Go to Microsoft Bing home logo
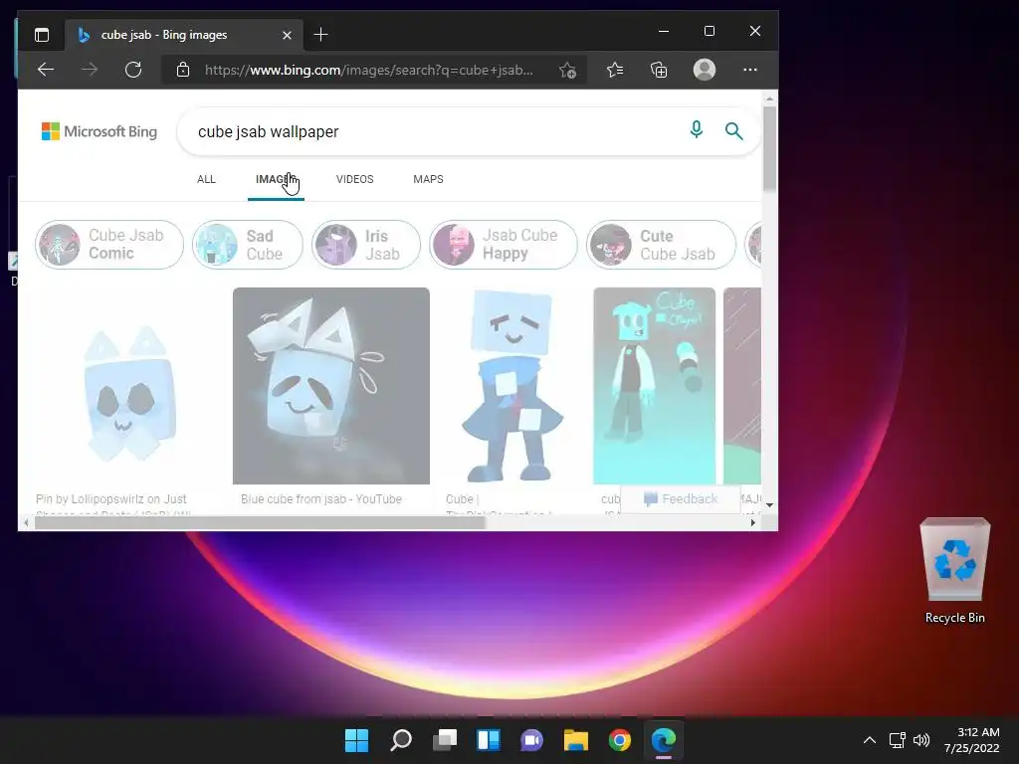This screenshot has height=764, width=1019. 100,131
